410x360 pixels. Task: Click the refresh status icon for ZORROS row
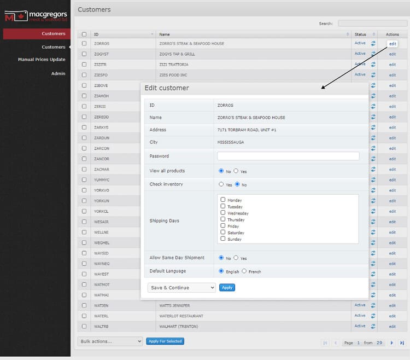click(373, 43)
